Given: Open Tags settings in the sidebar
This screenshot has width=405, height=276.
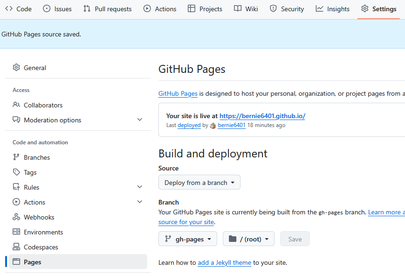Looking at the screenshot, I should click(x=78, y=172).
